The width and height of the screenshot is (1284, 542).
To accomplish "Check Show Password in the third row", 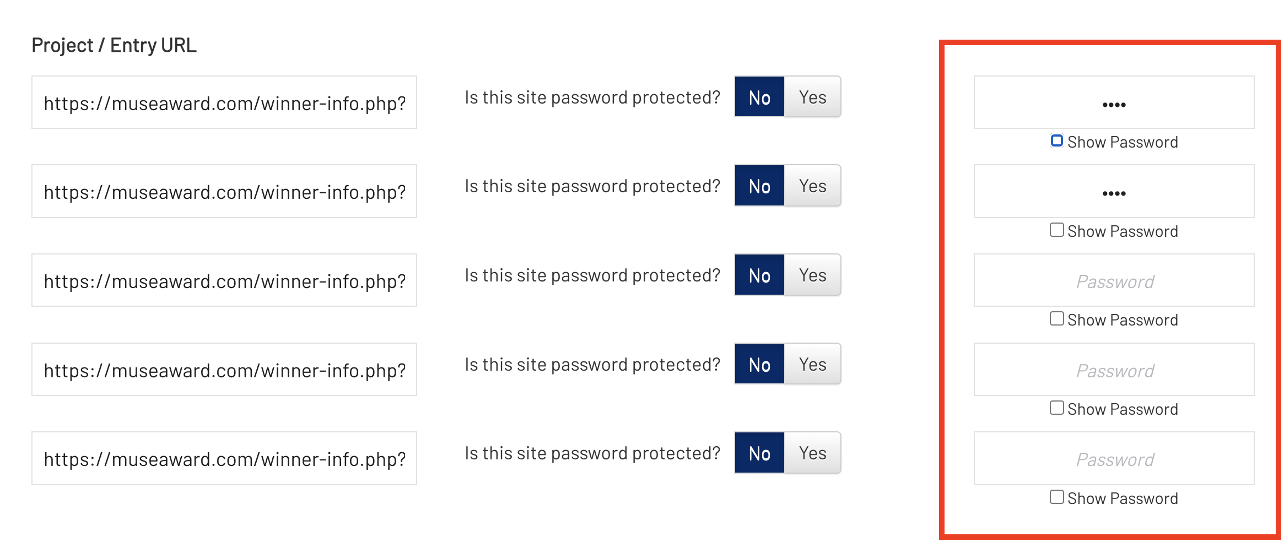I will point(1056,318).
